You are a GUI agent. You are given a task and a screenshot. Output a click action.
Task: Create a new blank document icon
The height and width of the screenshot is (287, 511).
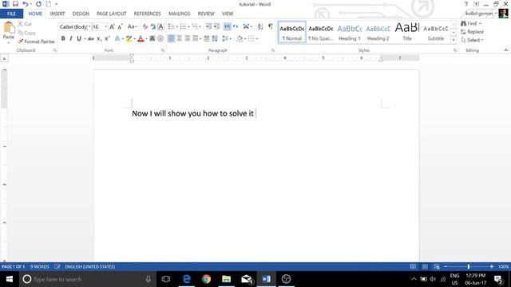click(x=48, y=4)
